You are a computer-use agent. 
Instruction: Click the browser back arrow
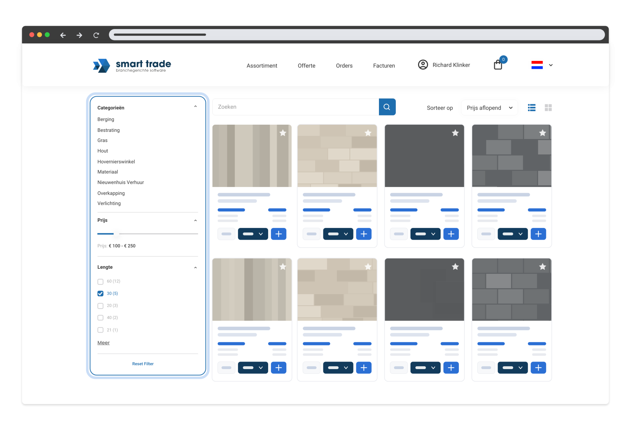click(x=63, y=35)
